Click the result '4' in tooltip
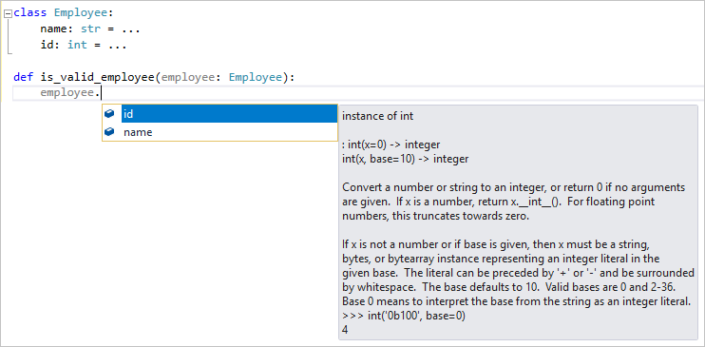The height and width of the screenshot is (347, 705). click(x=345, y=330)
